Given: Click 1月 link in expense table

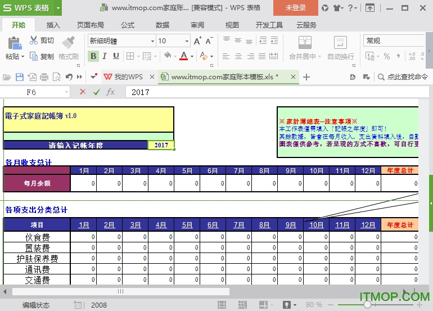Looking at the screenshot, I should click(x=84, y=225).
